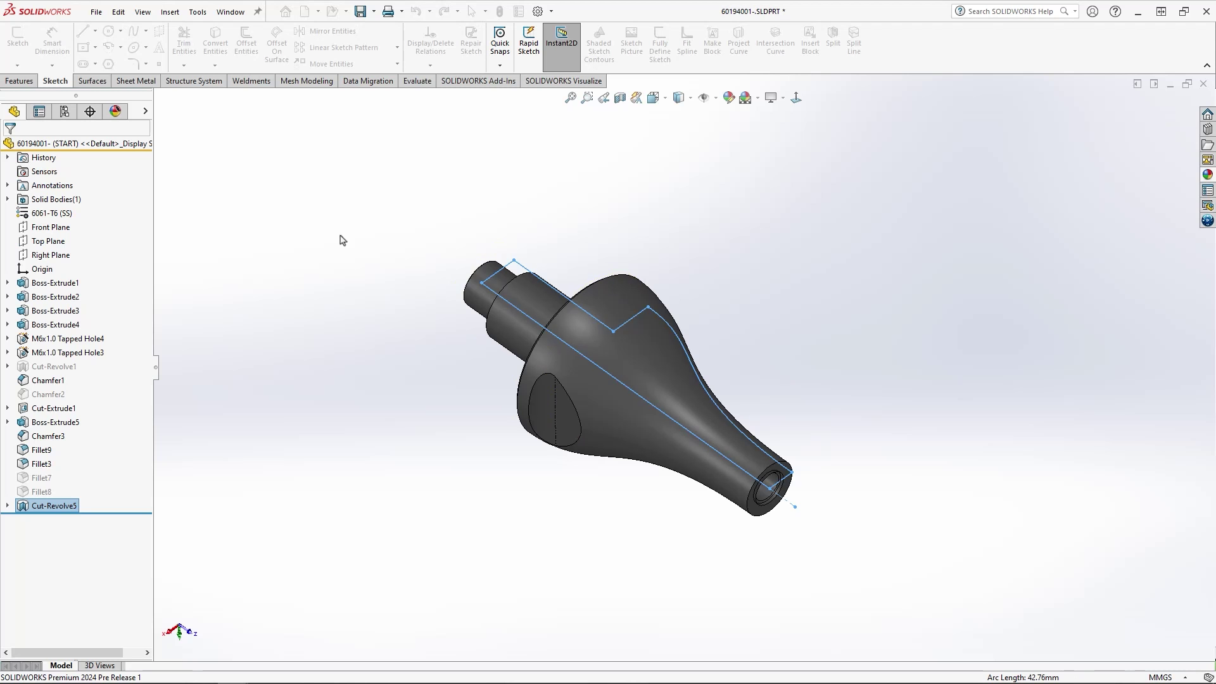Screen dimensions: 1216x684
Task: Select the Section View tool
Action: (x=619, y=98)
